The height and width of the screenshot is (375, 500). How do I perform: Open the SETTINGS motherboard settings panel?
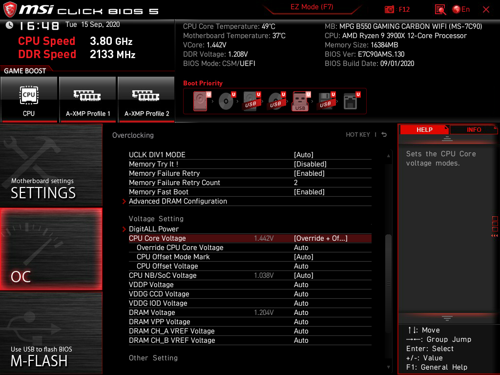51,165
